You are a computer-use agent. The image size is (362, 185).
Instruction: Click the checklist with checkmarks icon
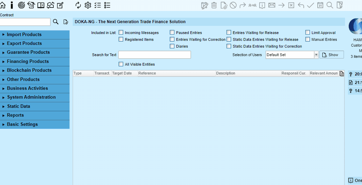tap(97, 5)
